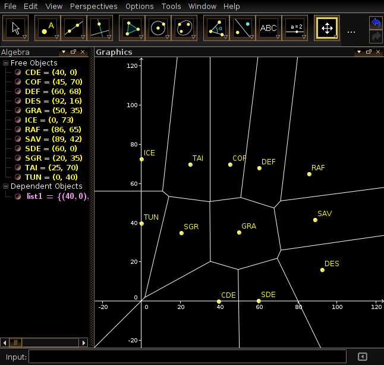The height and width of the screenshot is (365, 384).
Task: Open Graphics panel style dropdown arrow
Action: (x=359, y=52)
